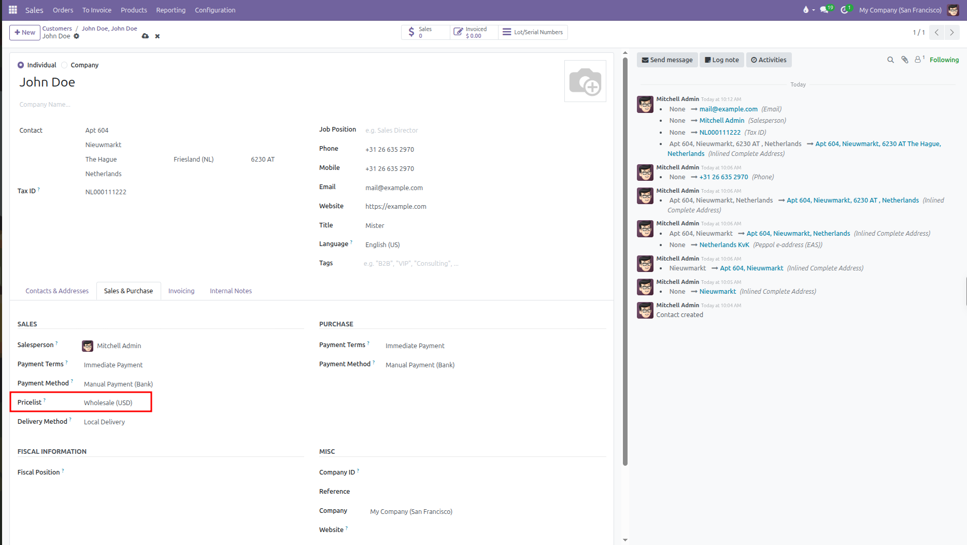Screen dimensions: 967x545
Task: Open Lot/Serial Numbers stat button
Action: [533, 32]
